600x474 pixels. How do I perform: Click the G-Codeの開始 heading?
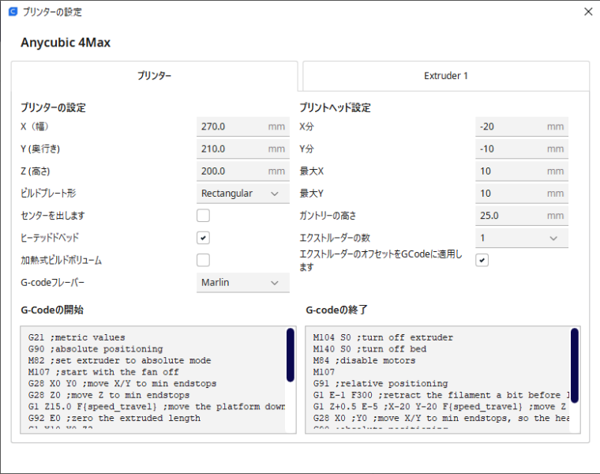(52, 310)
